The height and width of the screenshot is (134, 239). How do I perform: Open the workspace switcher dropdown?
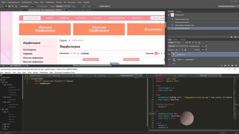(x=228, y=6)
